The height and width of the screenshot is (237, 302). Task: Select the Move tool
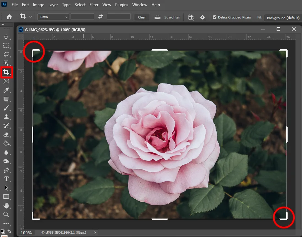(x=6, y=37)
